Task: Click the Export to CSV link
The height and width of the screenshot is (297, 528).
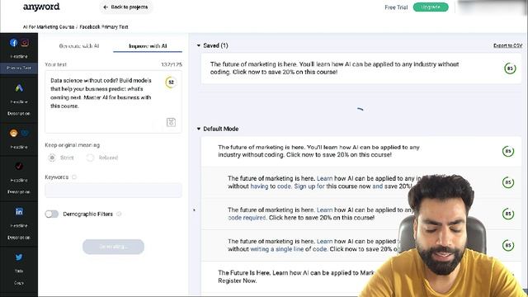Action: (x=508, y=45)
